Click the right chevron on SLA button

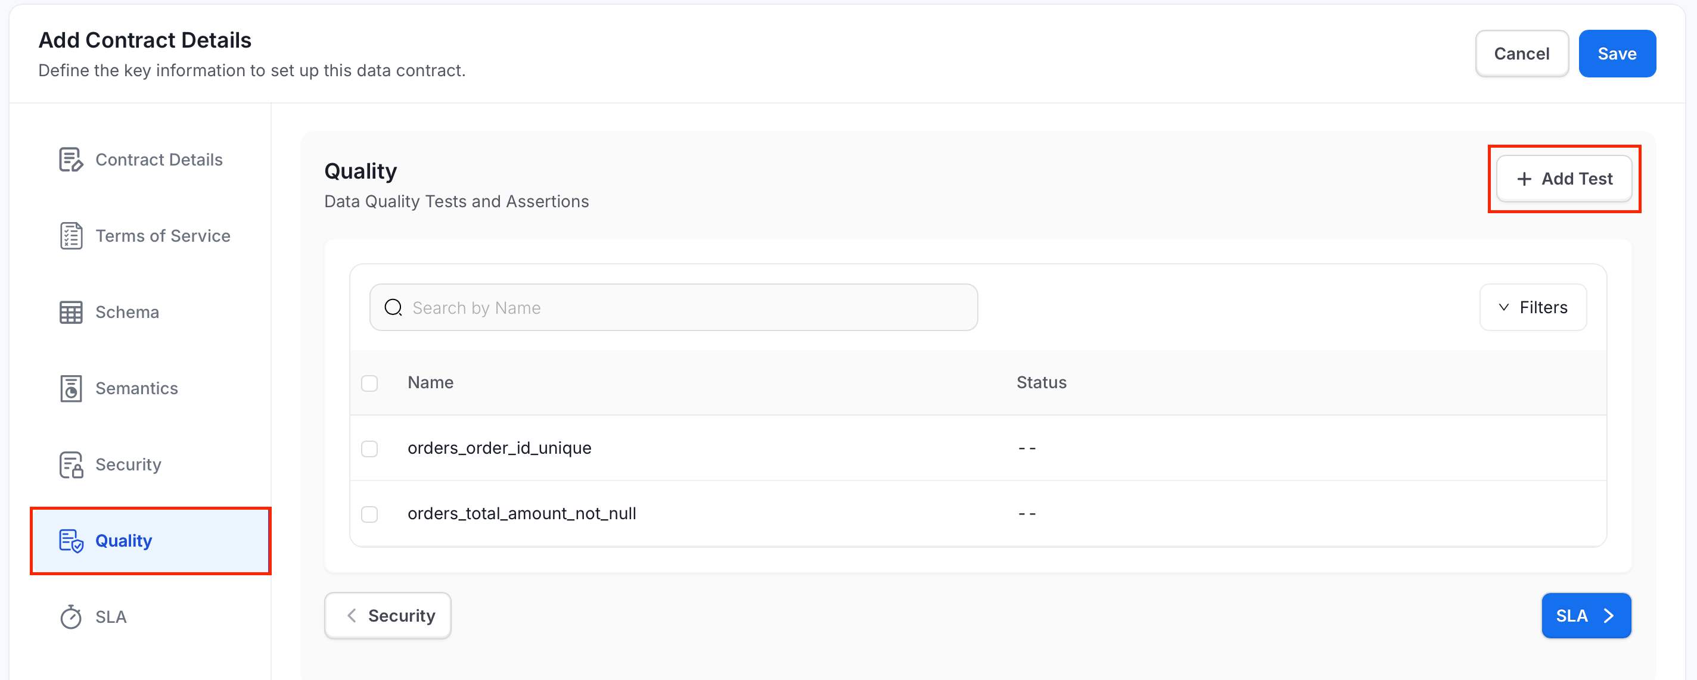click(1609, 616)
